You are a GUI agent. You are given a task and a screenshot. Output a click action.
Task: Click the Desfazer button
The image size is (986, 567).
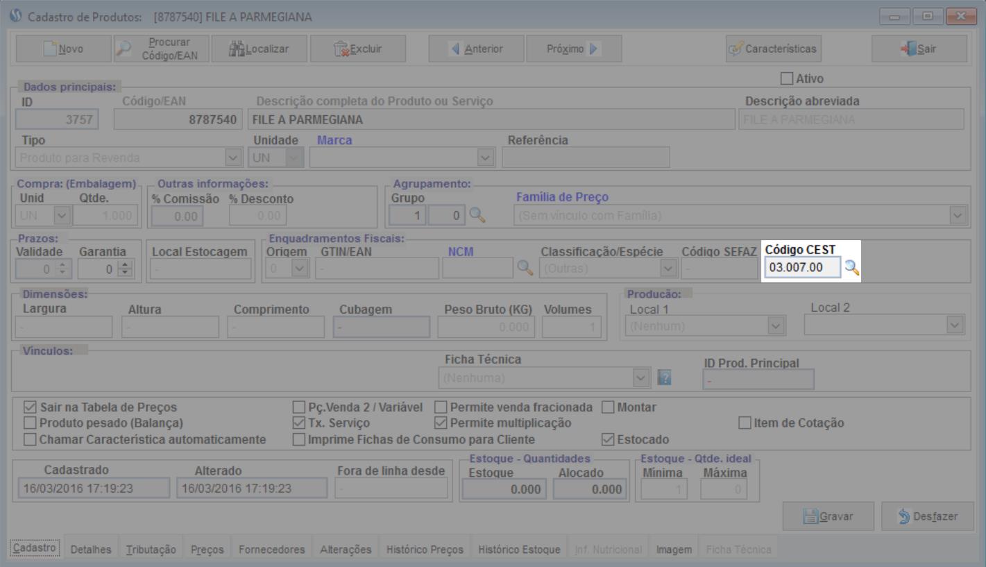[928, 516]
